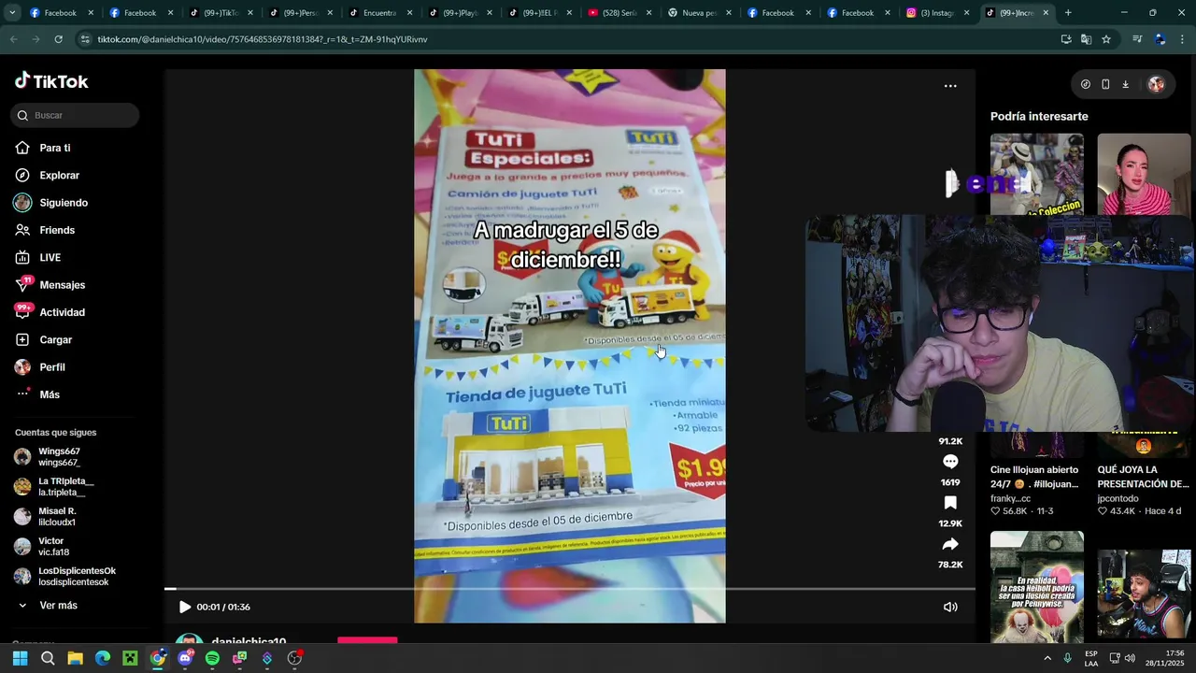Viewport: 1196px width, 673px height.
Task: Click the Buscar search field
Action: pyautogui.click(x=76, y=115)
